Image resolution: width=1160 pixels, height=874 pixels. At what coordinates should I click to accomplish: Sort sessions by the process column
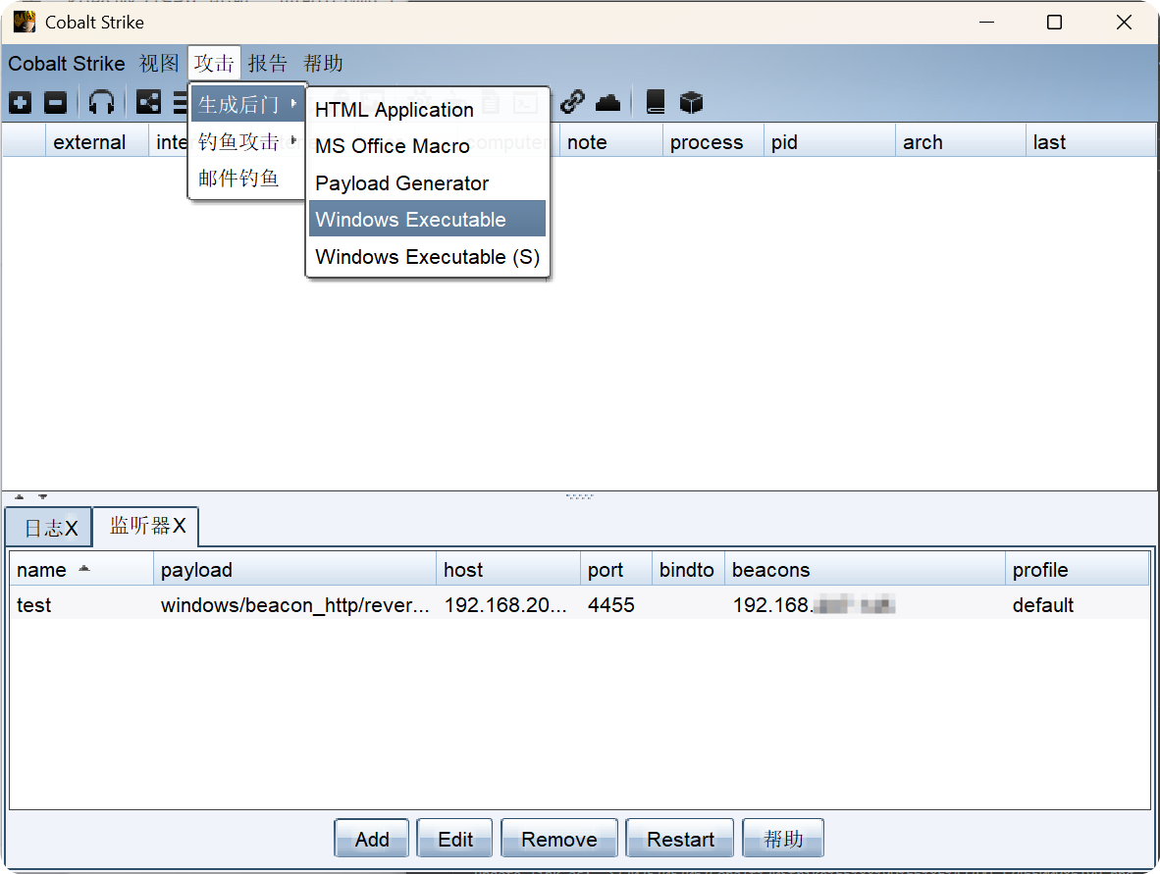coord(713,142)
